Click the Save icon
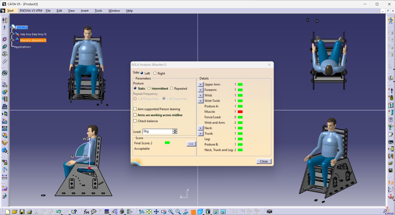 [x=22, y=211]
